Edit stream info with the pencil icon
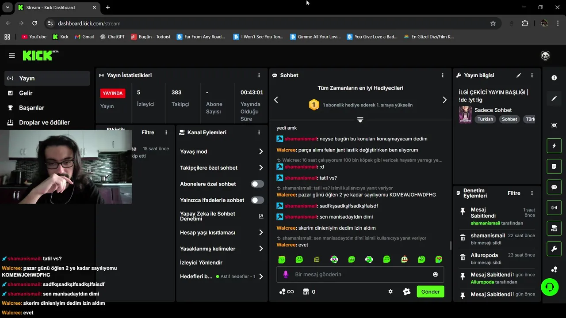Screen dimensions: 566x318 click(x=519, y=76)
